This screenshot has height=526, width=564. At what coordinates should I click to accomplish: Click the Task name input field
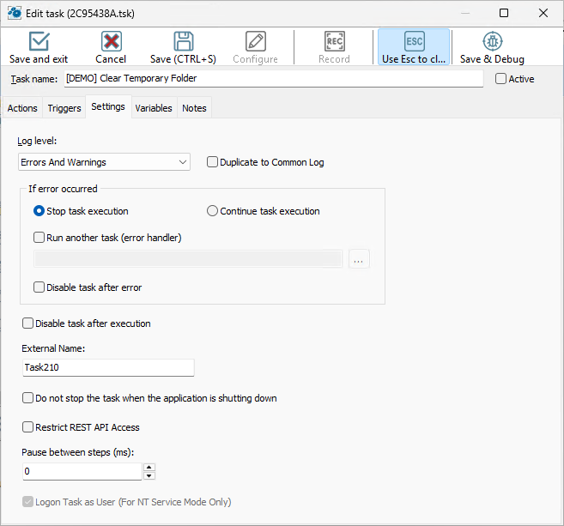[x=274, y=78]
